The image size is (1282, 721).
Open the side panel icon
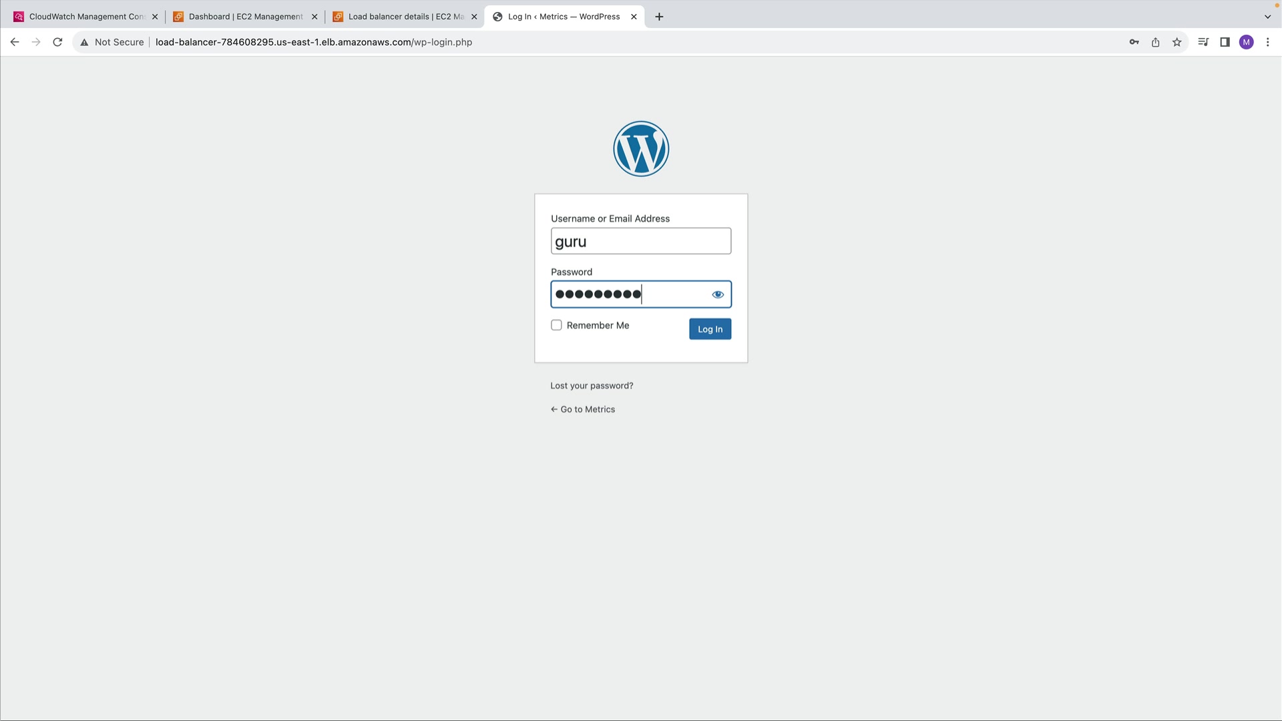click(1225, 42)
